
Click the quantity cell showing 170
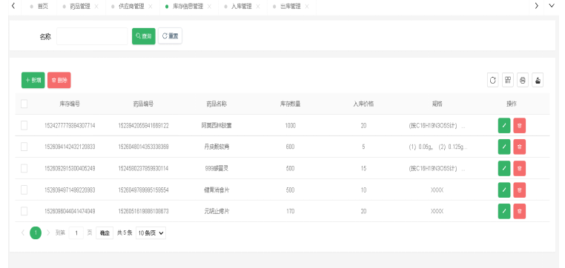pos(290,211)
